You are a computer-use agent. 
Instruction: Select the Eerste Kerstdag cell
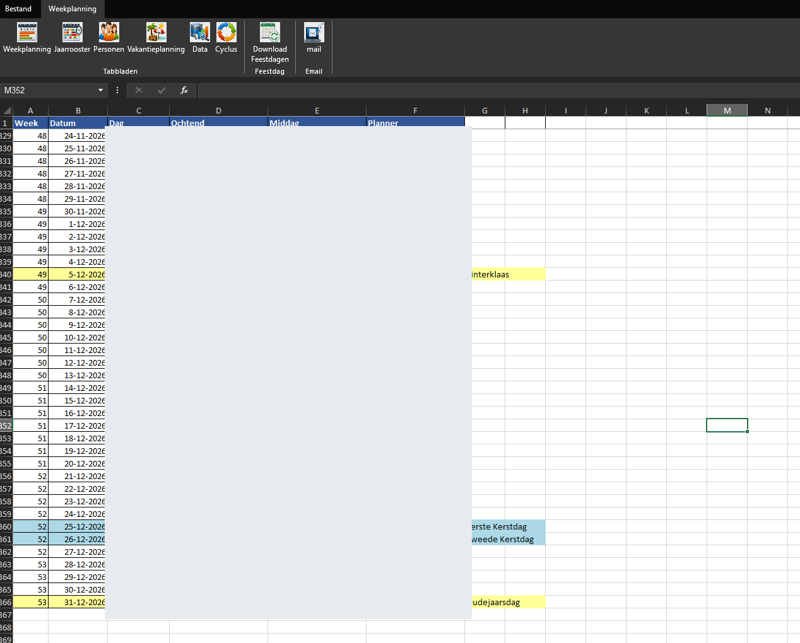pos(507,526)
